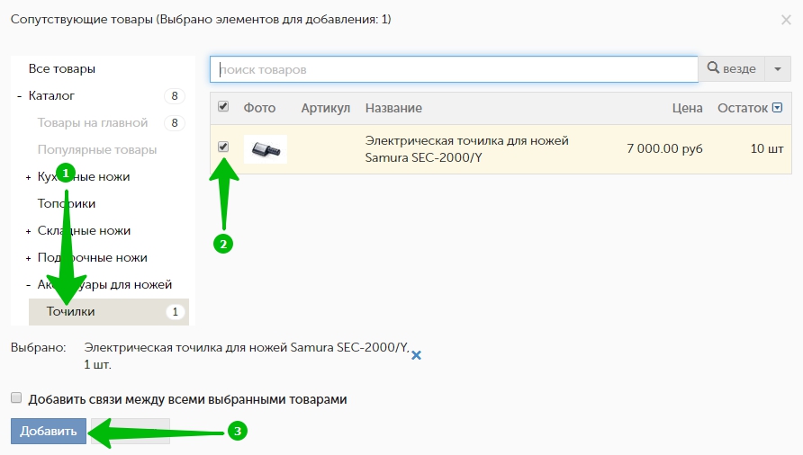Screen dimensions: 803x455
Task: Enable linking between all selected products
Action: point(16,398)
